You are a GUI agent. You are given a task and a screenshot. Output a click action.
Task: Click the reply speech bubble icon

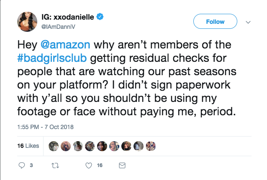coord(22,165)
